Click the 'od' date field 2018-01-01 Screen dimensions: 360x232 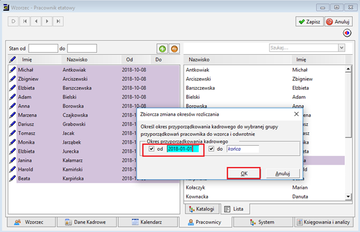[x=183, y=149]
